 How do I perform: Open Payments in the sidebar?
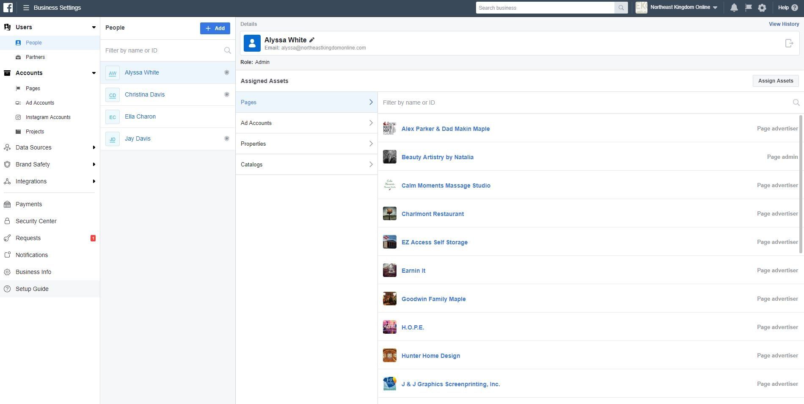click(x=50, y=204)
